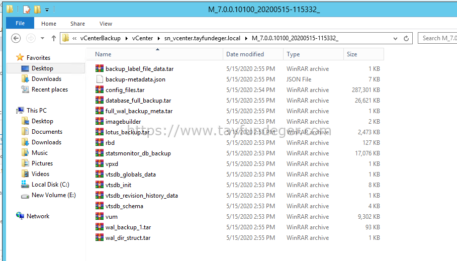The image size is (457, 261).
Task: Click the WinRAR icon of full_wal_backup_meta.tar
Action: [x=100, y=111]
